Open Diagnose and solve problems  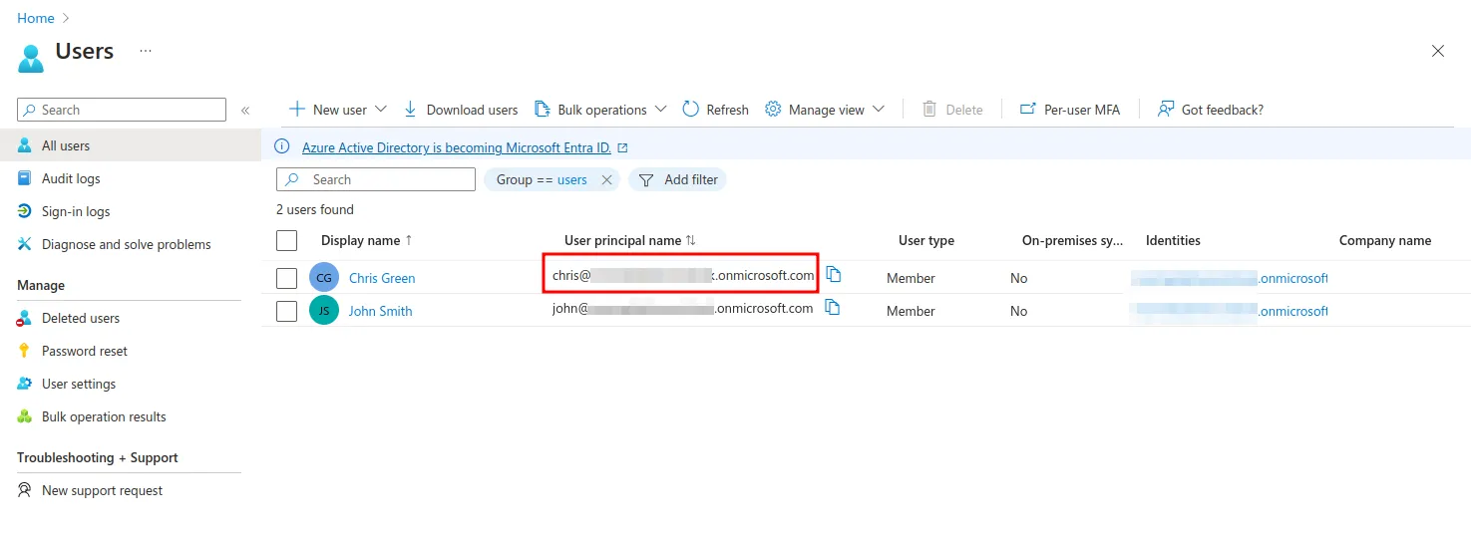[x=127, y=244]
